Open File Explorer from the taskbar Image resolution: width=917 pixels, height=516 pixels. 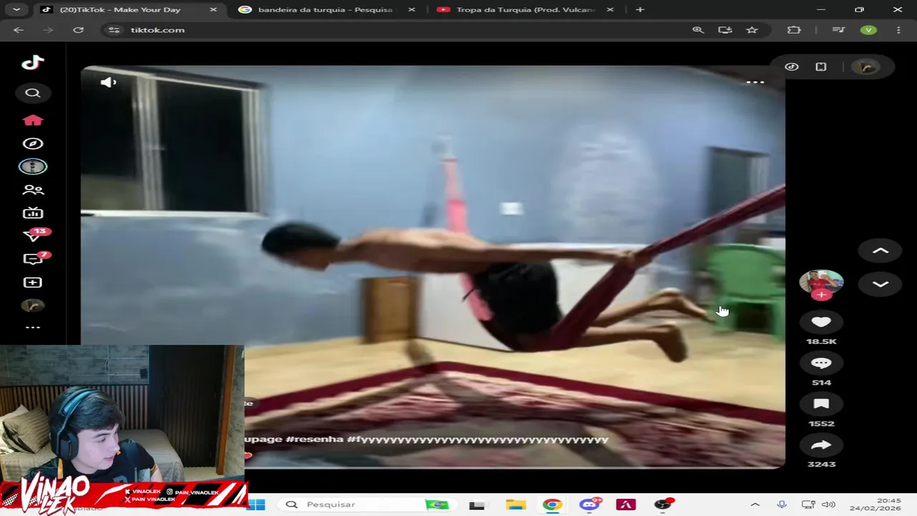(x=516, y=505)
